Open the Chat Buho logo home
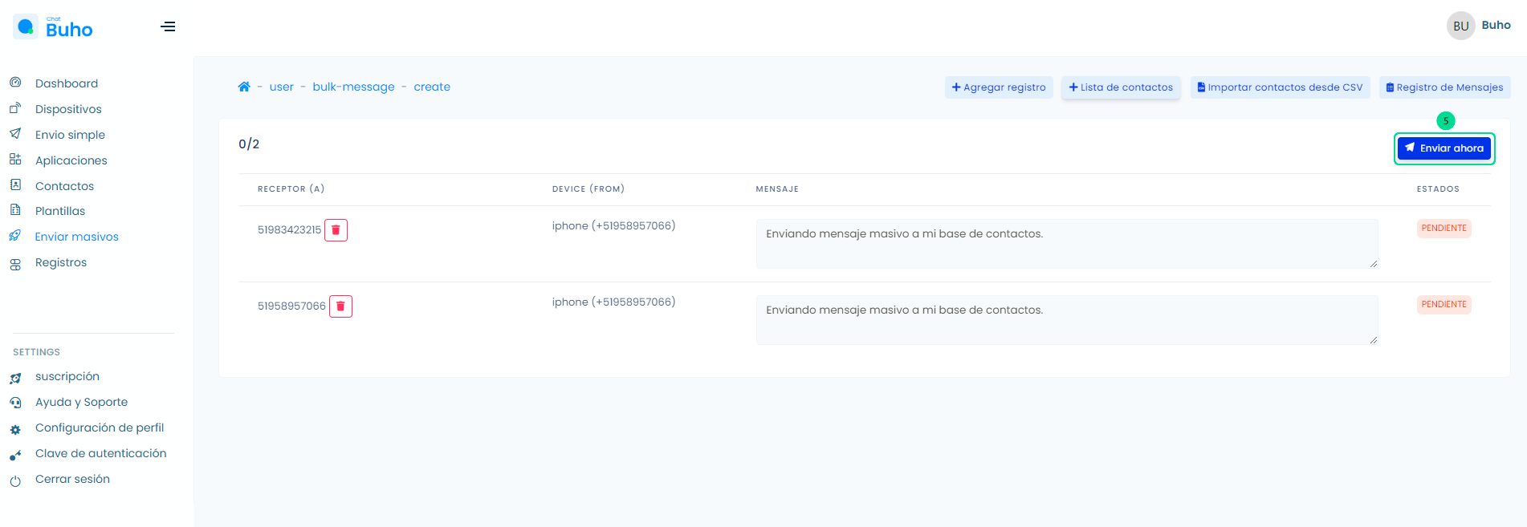Screen dimensions: 1527x527 [x=53, y=27]
